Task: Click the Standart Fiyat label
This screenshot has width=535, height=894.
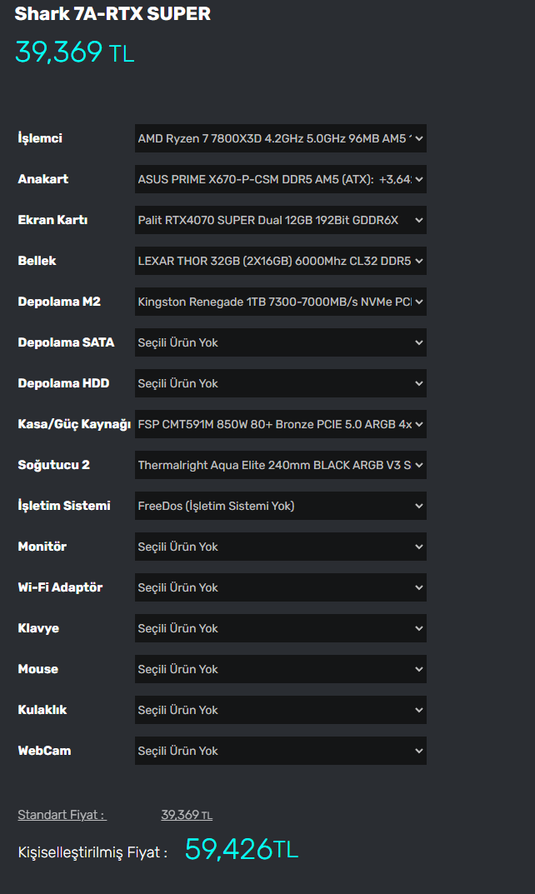Action: [62, 815]
